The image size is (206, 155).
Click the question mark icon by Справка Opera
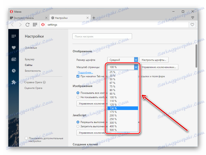[x=44, y=82]
